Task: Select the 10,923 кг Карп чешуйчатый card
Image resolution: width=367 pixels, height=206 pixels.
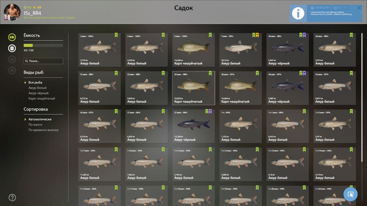Action: [x=194, y=88]
